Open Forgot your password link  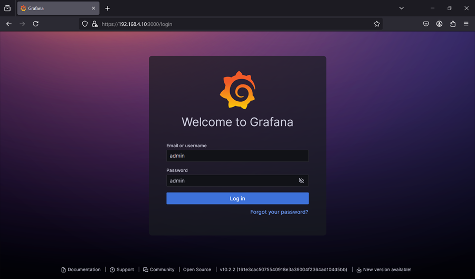point(279,212)
